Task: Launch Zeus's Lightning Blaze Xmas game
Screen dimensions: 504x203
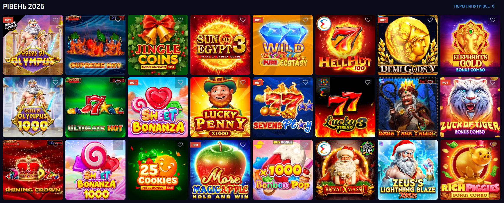Action: pos(408,170)
